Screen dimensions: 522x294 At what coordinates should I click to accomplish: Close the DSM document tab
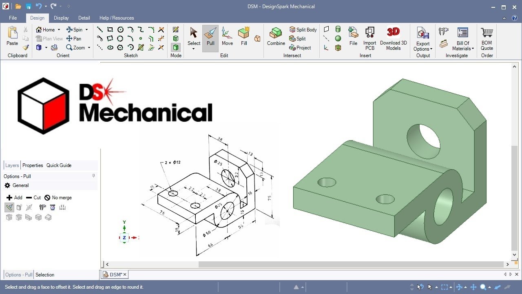(125, 275)
